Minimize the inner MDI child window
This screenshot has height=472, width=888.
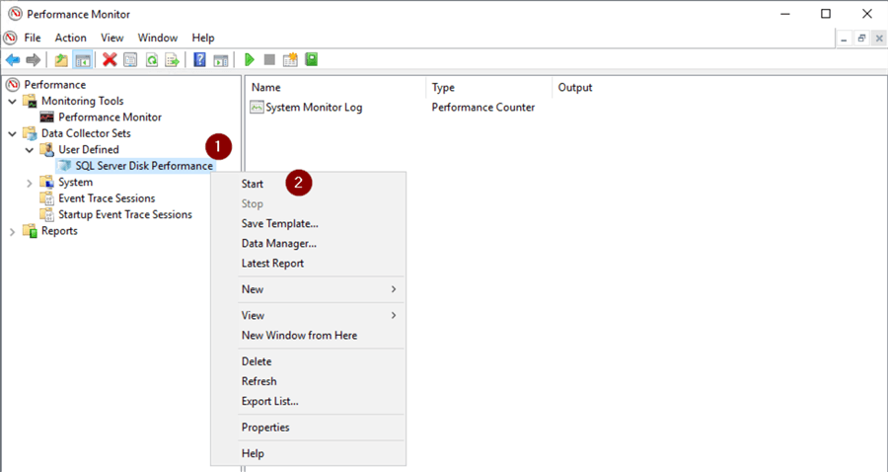pyautogui.click(x=845, y=39)
